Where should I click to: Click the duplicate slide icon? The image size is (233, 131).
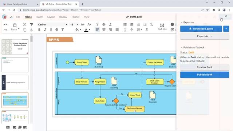(x=20, y=127)
